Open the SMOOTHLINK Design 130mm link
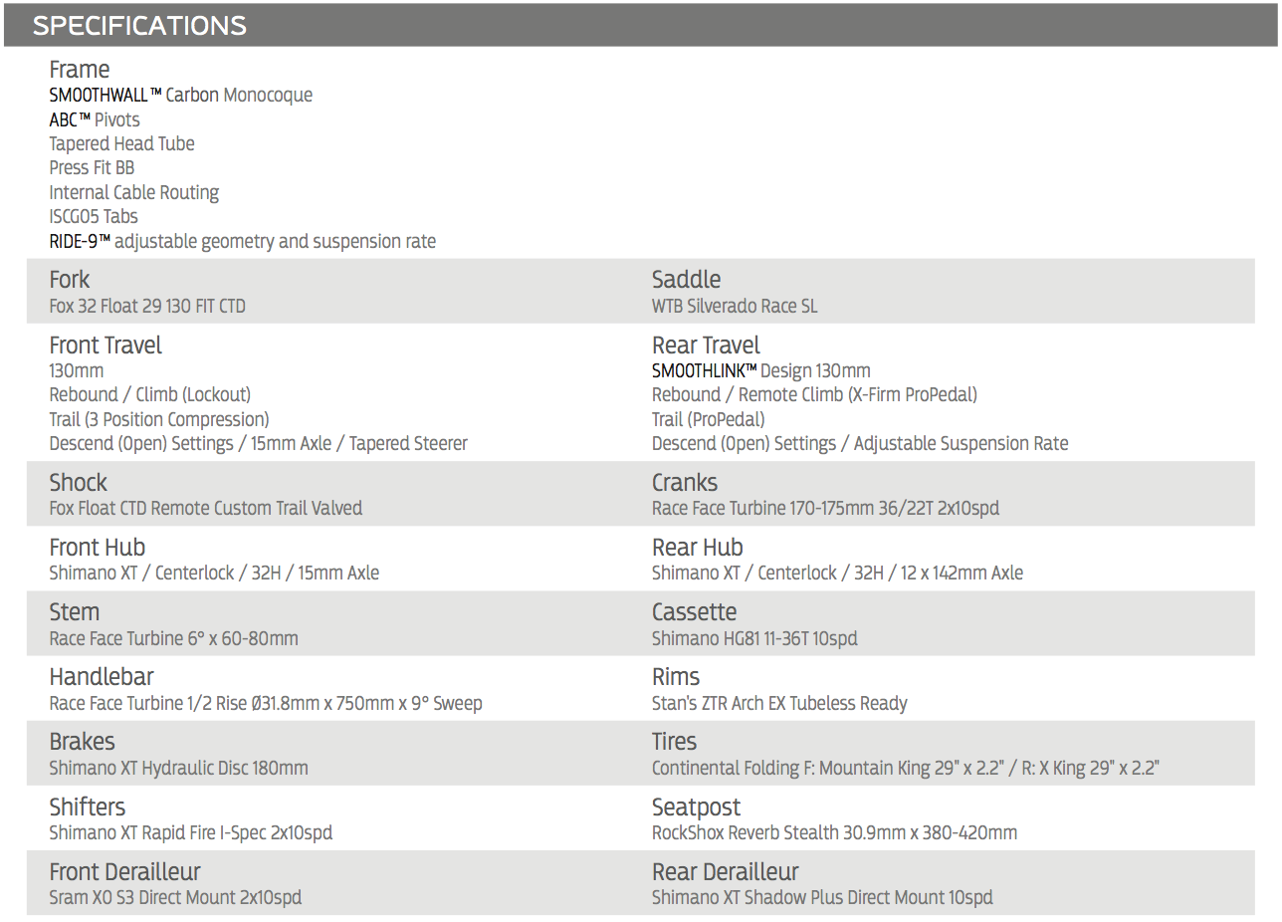The width and height of the screenshot is (1282, 922). 761,370
